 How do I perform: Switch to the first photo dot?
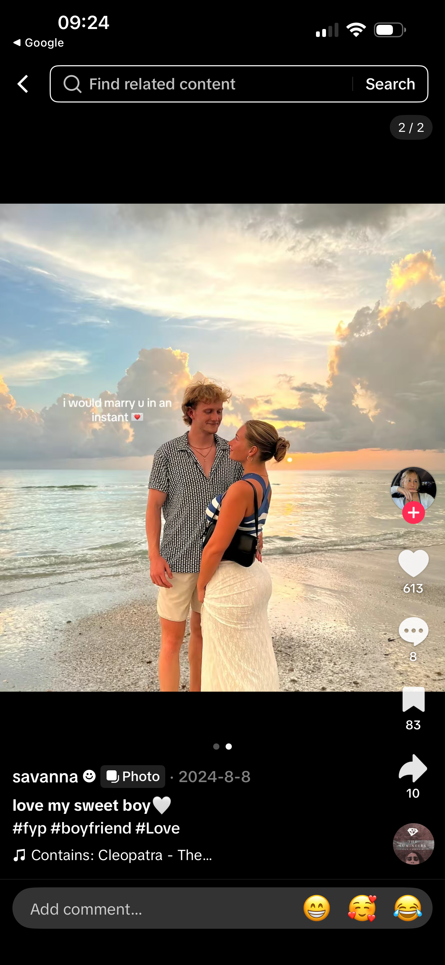pyautogui.click(x=216, y=747)
